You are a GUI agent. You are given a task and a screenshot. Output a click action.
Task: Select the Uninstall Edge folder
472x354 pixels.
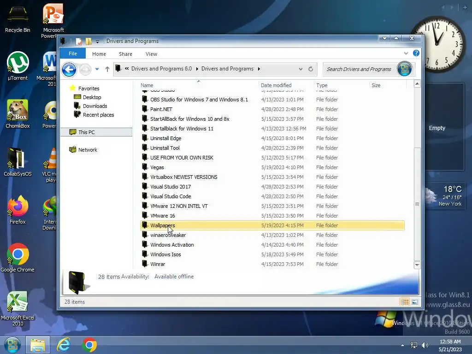(272, 138)
